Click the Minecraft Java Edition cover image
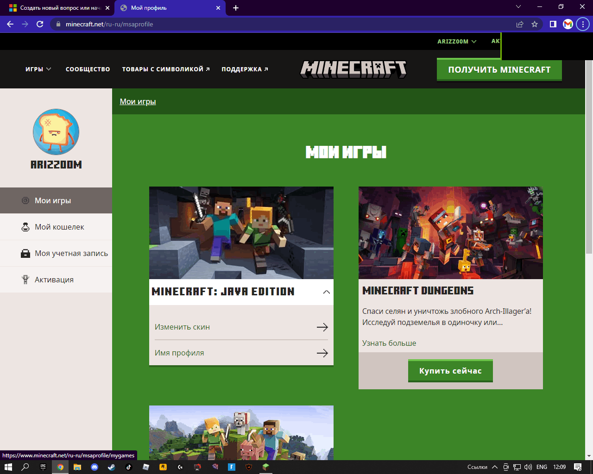Image resolution: width=593 pixels, height=474 pixels. [241, 233]
